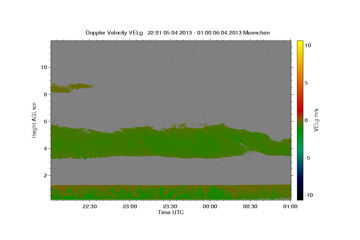Click the 23:00 time tick label
360x240 pixels.
coord(130,207)
